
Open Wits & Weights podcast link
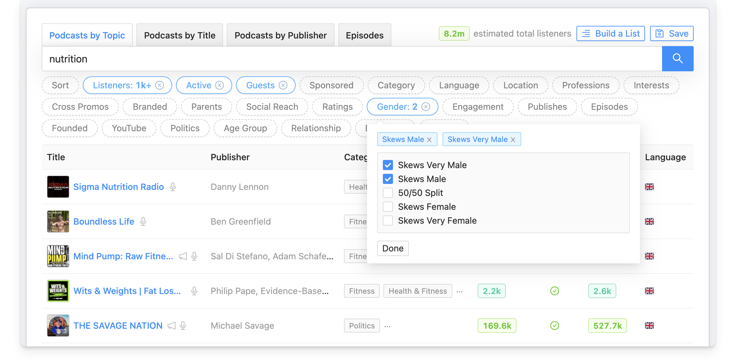[x=127, y=291]
